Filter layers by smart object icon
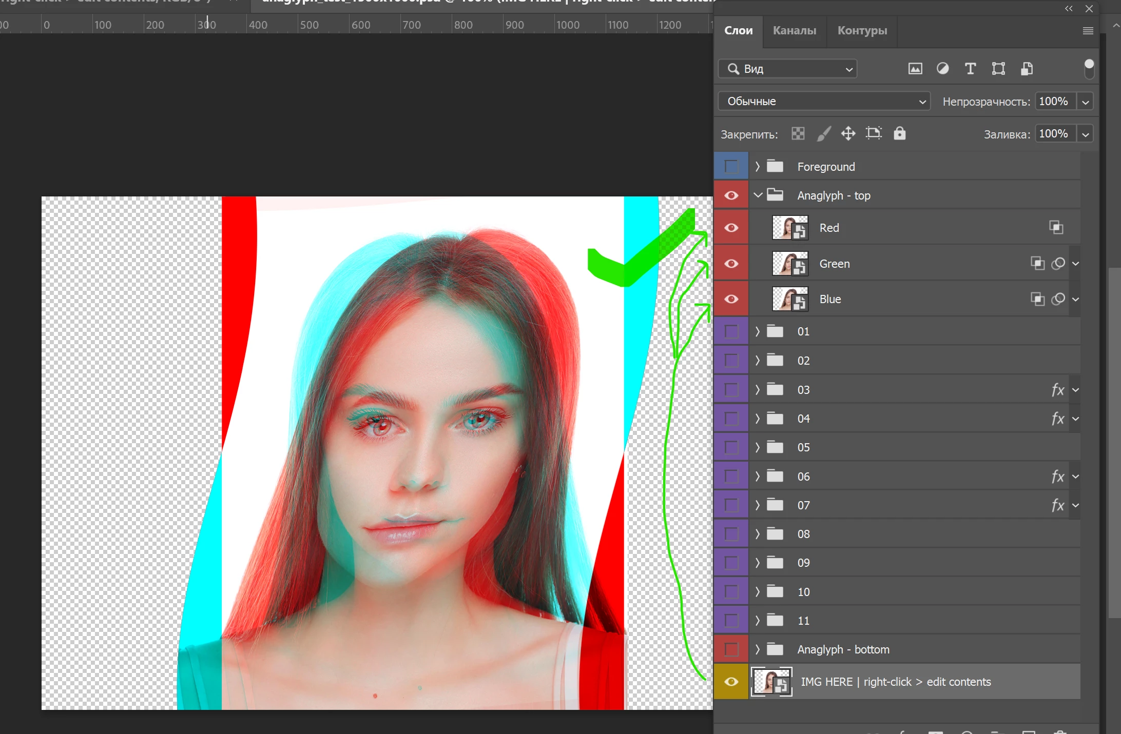Viewport: 1121px width, 734px height. 1027,69
